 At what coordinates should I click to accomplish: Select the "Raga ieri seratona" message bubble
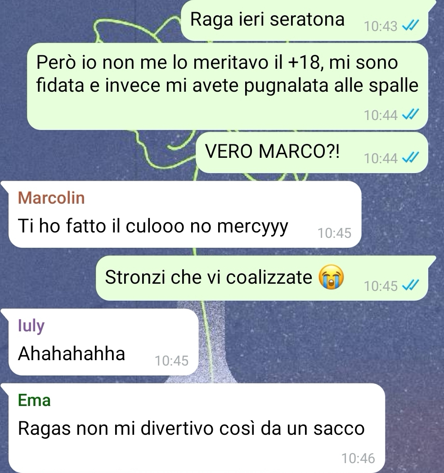[305, 20]
